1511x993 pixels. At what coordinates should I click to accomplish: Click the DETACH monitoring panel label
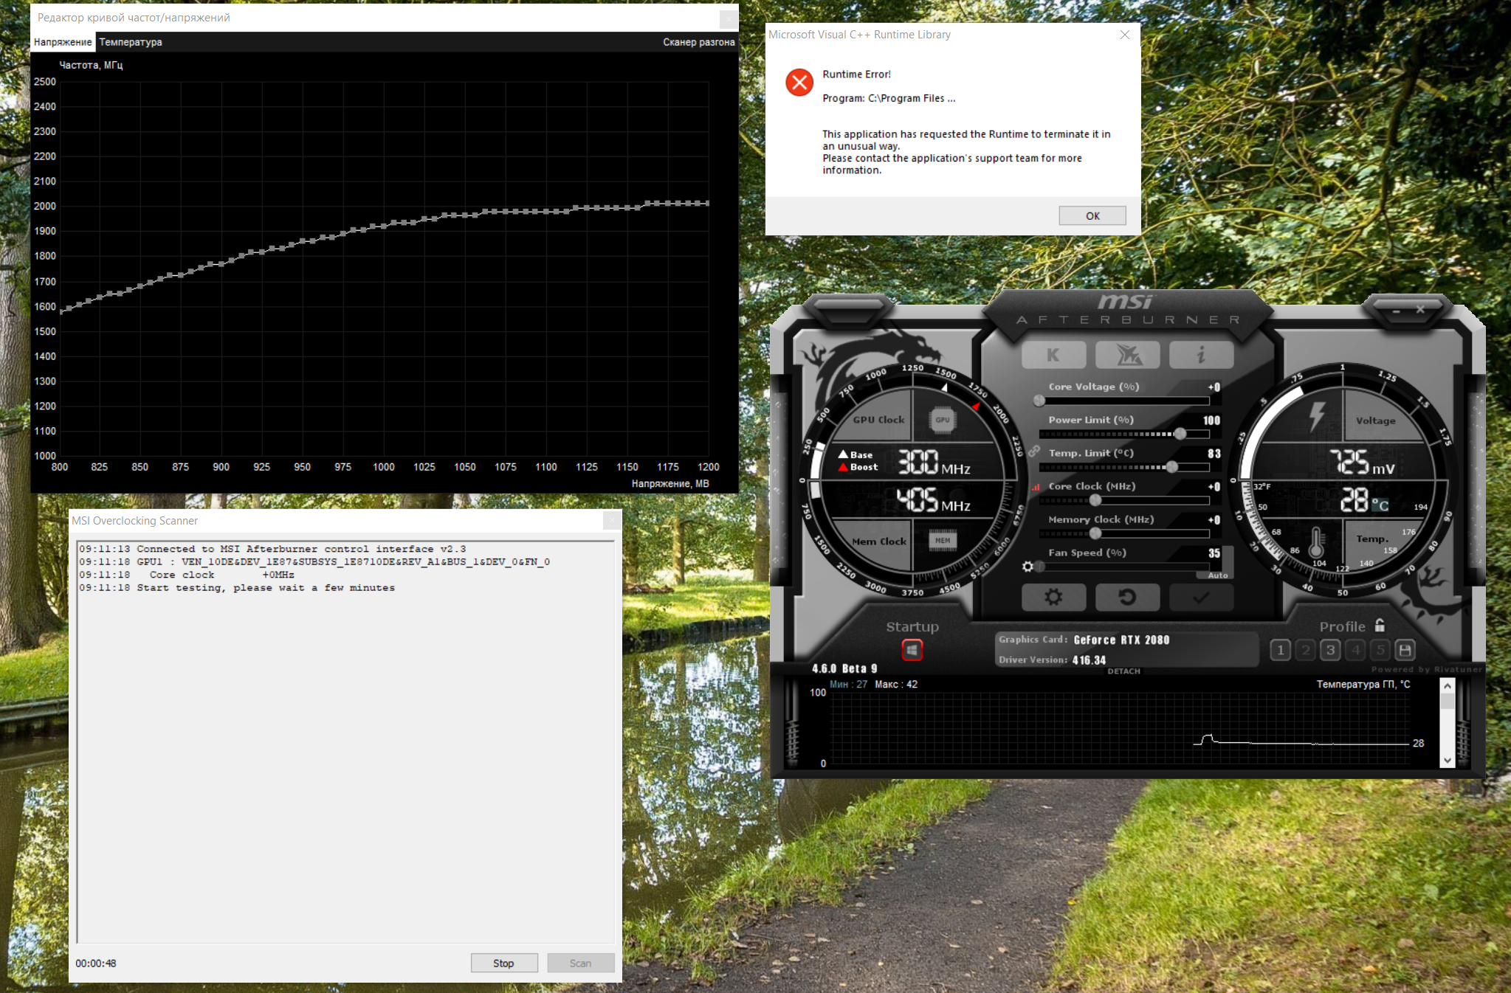(1123, 671)
